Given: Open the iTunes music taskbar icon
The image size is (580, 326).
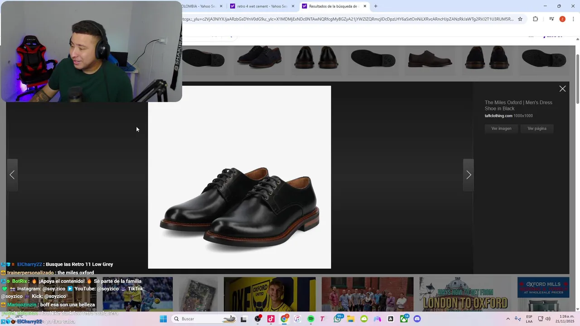Looking at the screenshot, I should coord(297,319).
